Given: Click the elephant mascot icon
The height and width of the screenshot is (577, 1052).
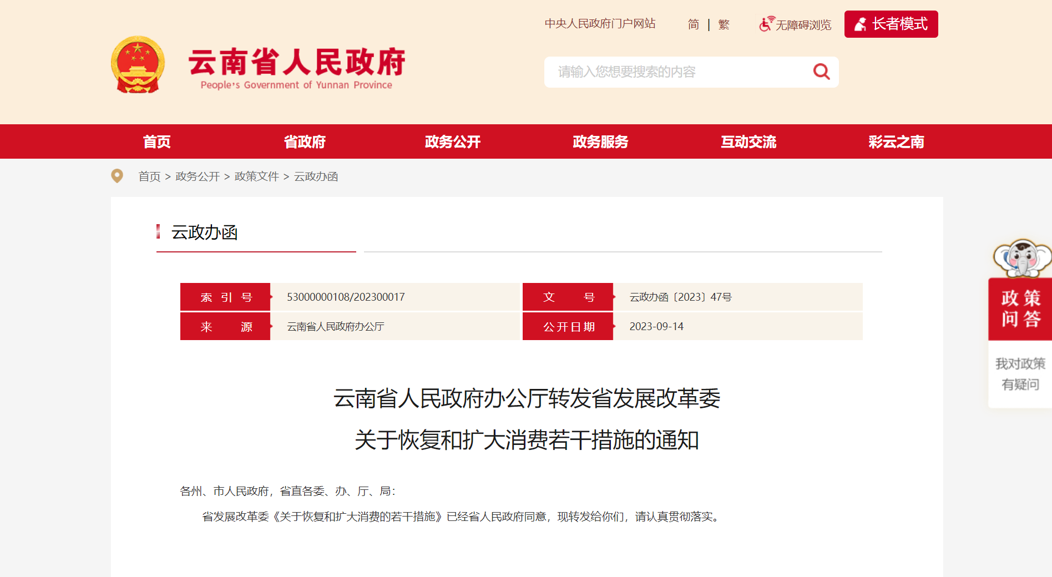Looking at the screenshot, I should (x=1021, y=259).
